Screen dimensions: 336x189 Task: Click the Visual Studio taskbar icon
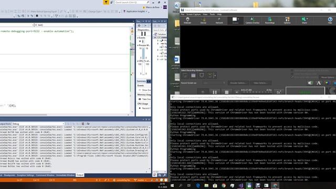click(x=240, y=185)
